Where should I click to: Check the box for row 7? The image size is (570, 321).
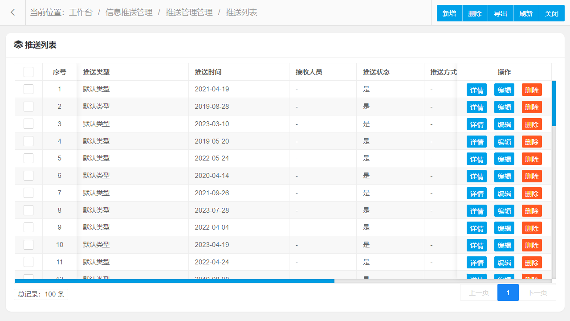(28, 193)
